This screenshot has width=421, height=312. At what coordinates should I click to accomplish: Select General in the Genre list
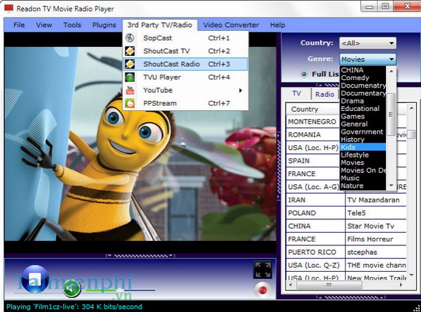[363, 124]
